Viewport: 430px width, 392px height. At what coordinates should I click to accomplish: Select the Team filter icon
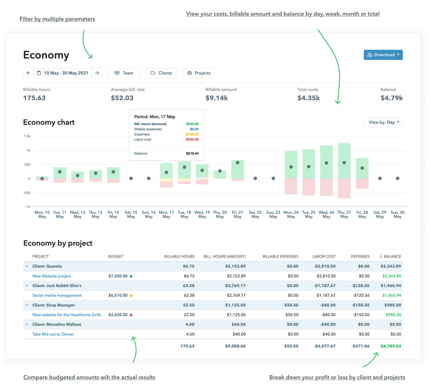[x=117, y=73]
